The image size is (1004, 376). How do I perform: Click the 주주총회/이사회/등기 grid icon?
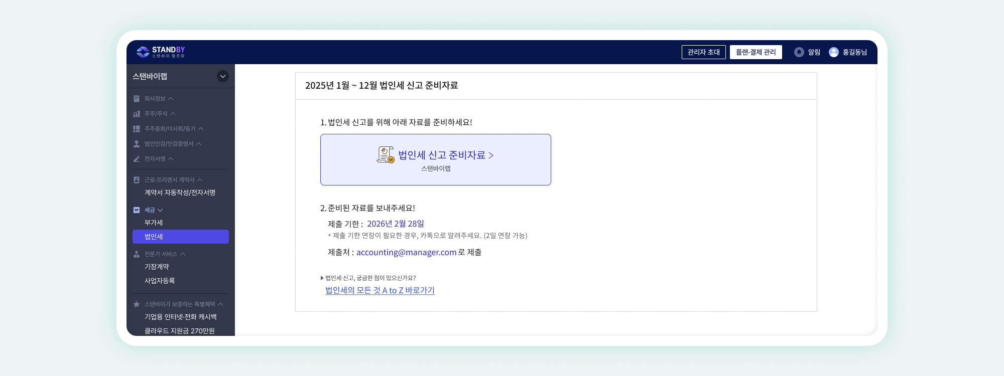click(137, 129)
